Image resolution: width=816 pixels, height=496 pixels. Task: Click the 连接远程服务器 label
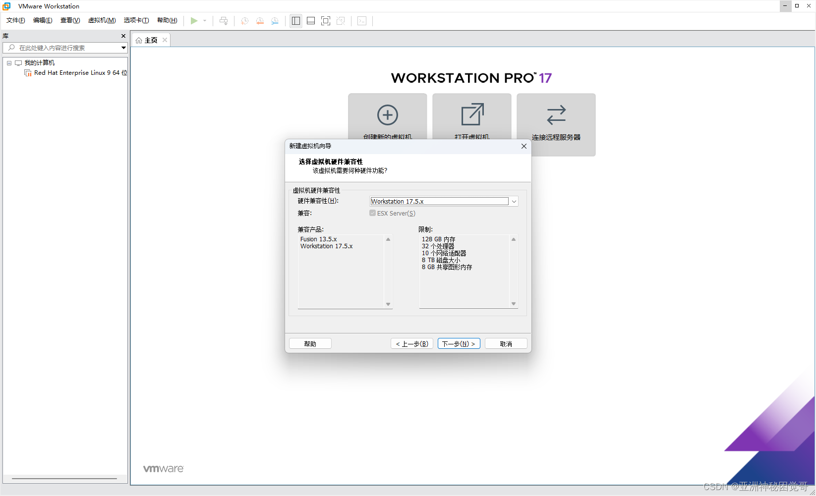[x=556, y=137]
